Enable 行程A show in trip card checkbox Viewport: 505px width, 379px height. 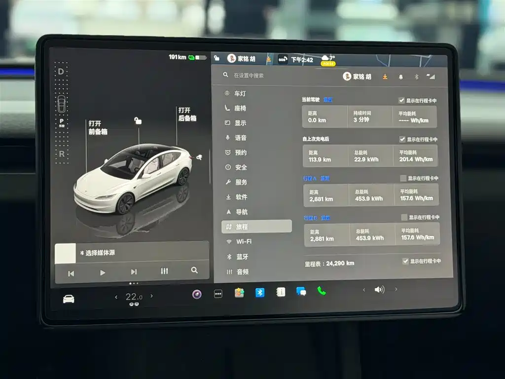point(403,178)
